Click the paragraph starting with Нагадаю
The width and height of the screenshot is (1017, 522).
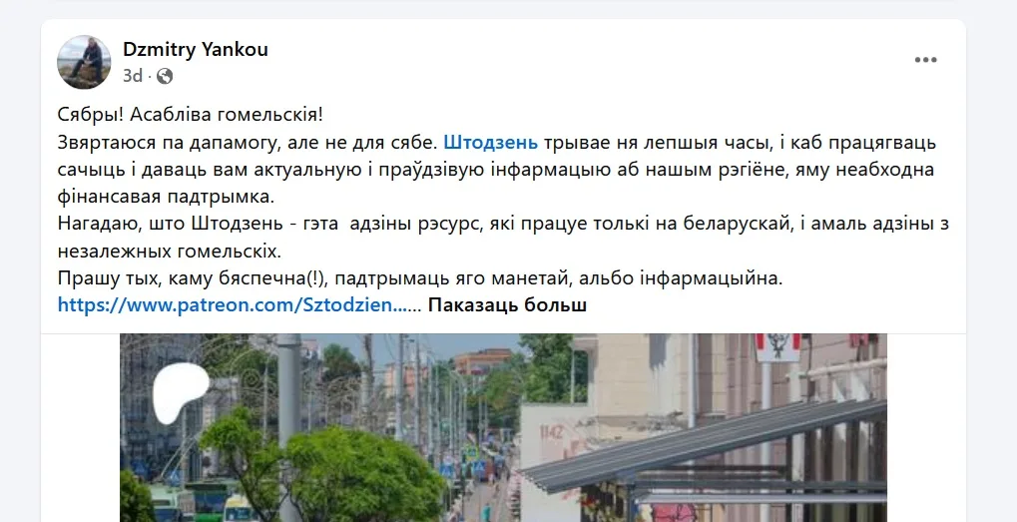(x=503, y=237)
